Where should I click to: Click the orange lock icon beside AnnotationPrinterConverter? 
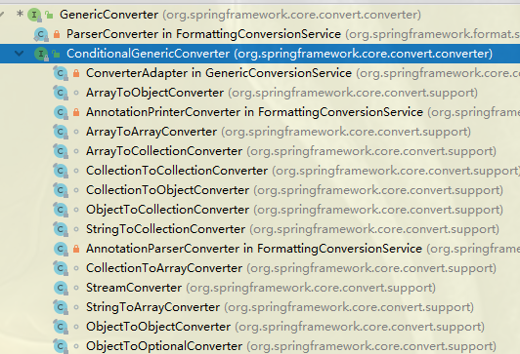76,112
